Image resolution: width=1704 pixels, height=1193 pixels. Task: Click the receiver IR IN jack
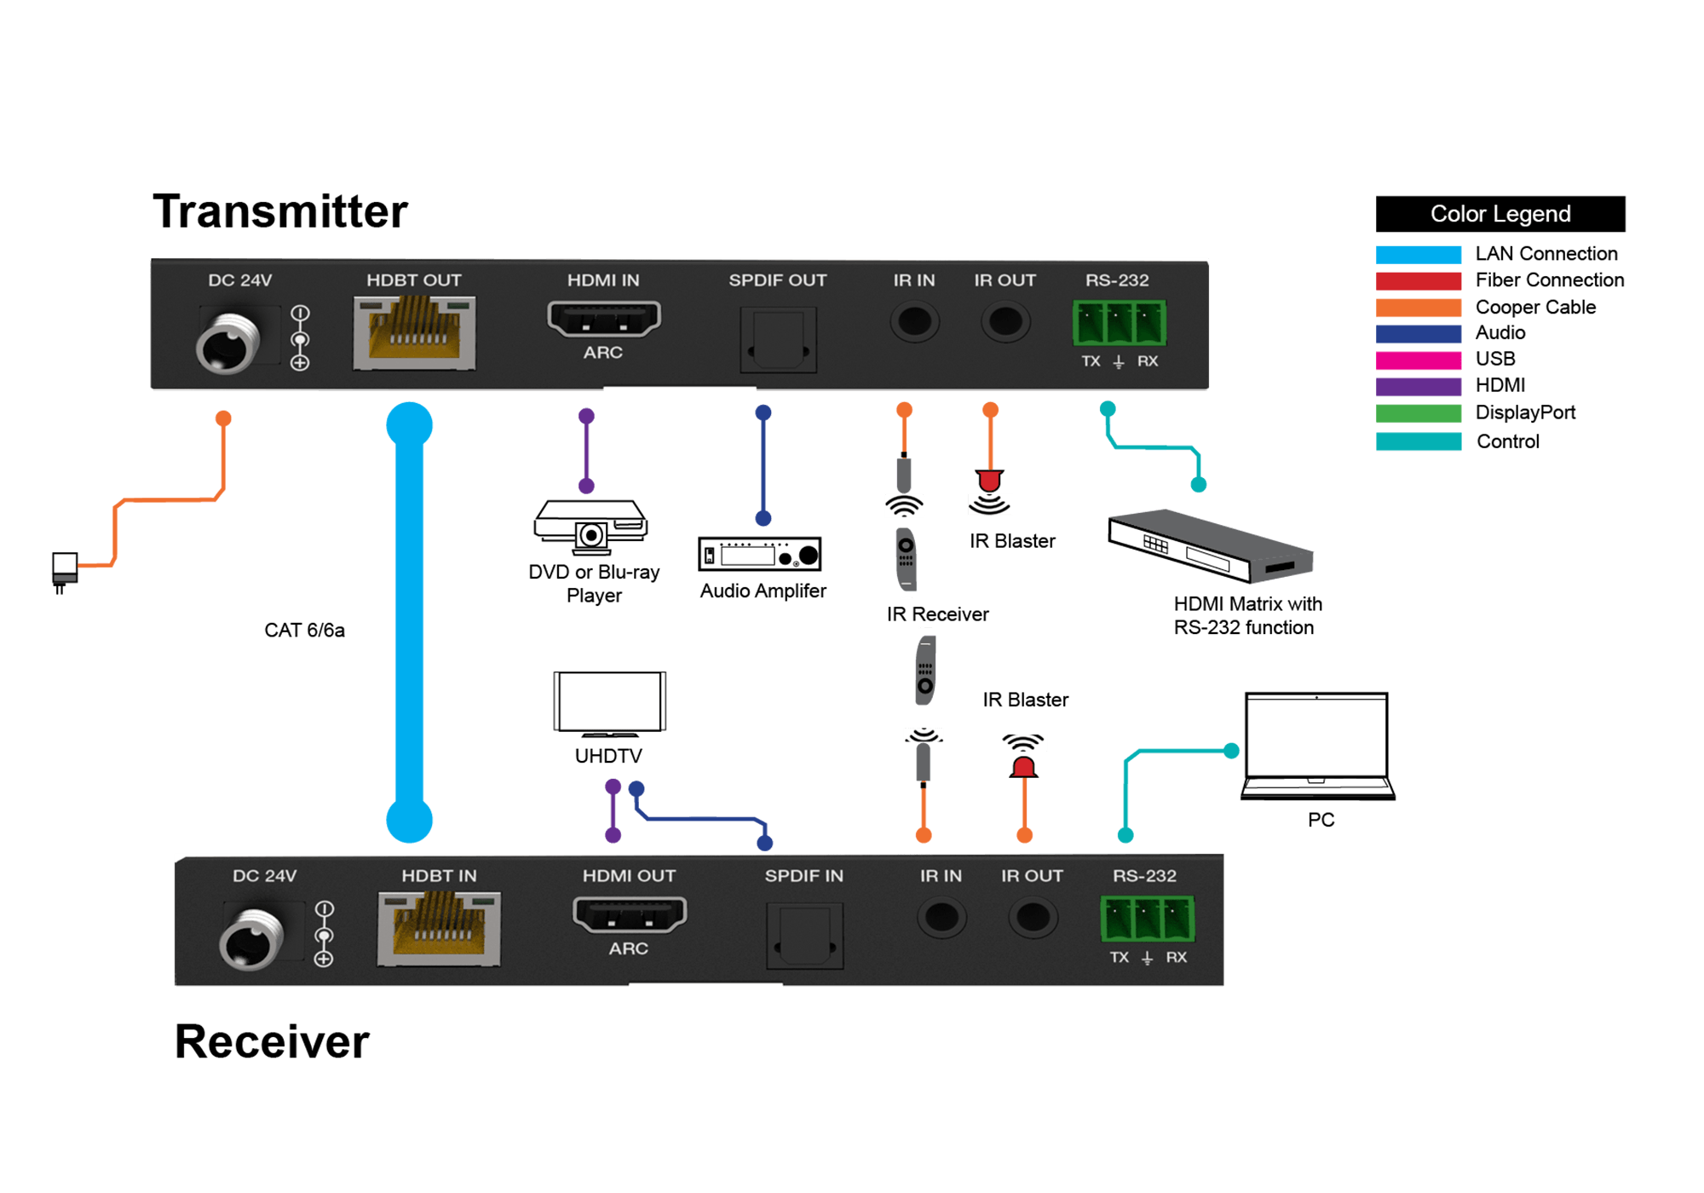point(941,919)
